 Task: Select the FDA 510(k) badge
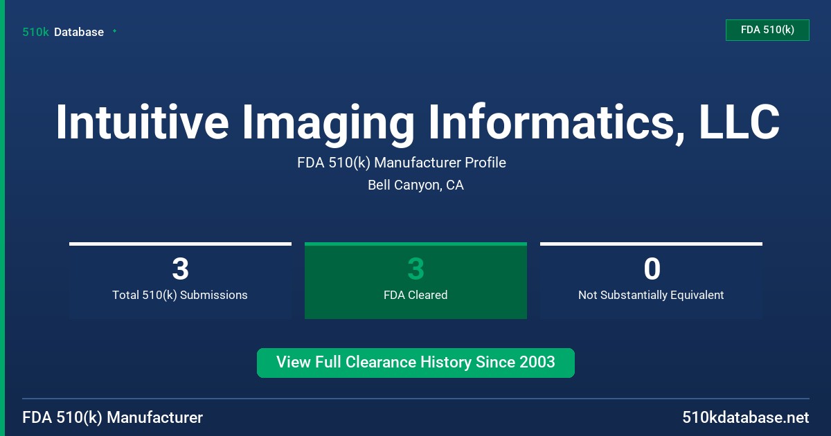(767, 30)
